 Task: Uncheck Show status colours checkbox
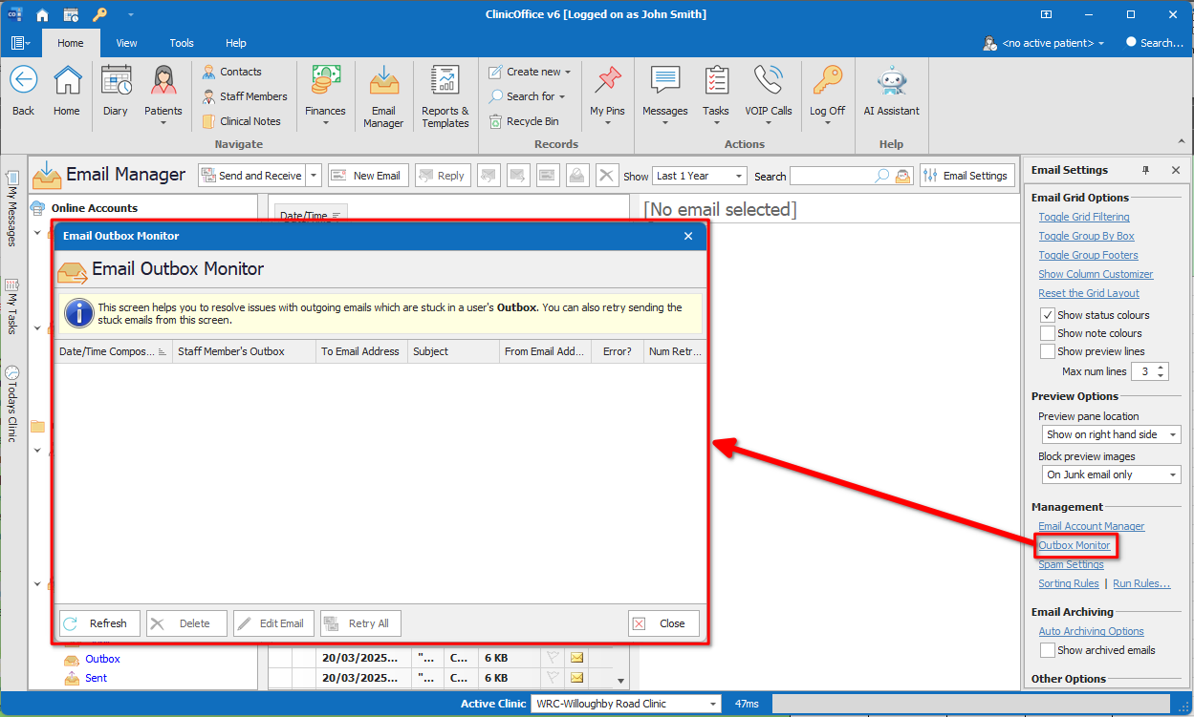click(x=1048, y=315)
